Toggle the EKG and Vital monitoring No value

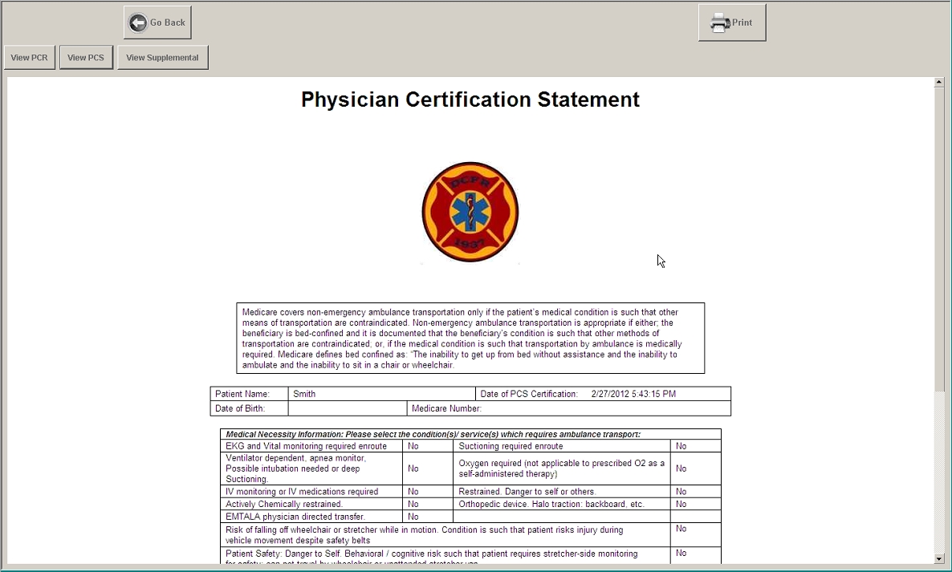click(x=413, y=446)
